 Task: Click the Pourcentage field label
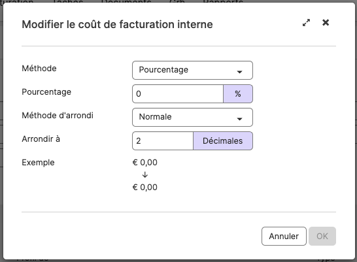tap(46, 92)
